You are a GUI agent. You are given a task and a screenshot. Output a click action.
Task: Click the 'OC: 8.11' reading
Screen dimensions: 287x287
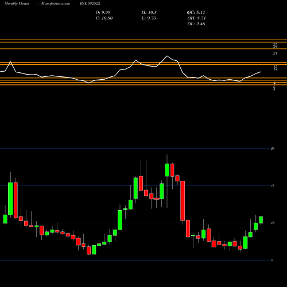pos(196,13)
